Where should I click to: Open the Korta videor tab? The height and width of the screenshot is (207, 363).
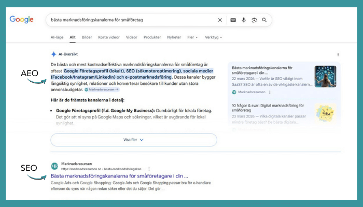tap(109, 37)
